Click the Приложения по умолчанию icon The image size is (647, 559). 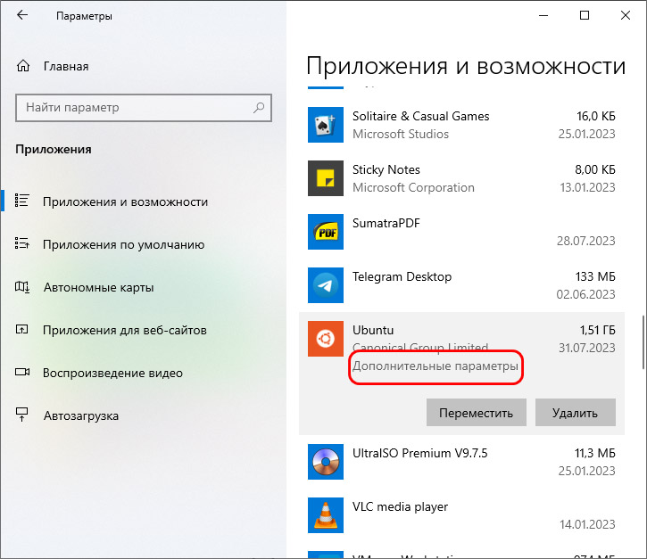coord(22,243)
